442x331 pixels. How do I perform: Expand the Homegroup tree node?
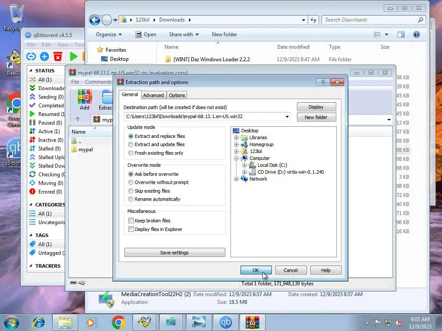pyautogui.click(x=236, y=145)
